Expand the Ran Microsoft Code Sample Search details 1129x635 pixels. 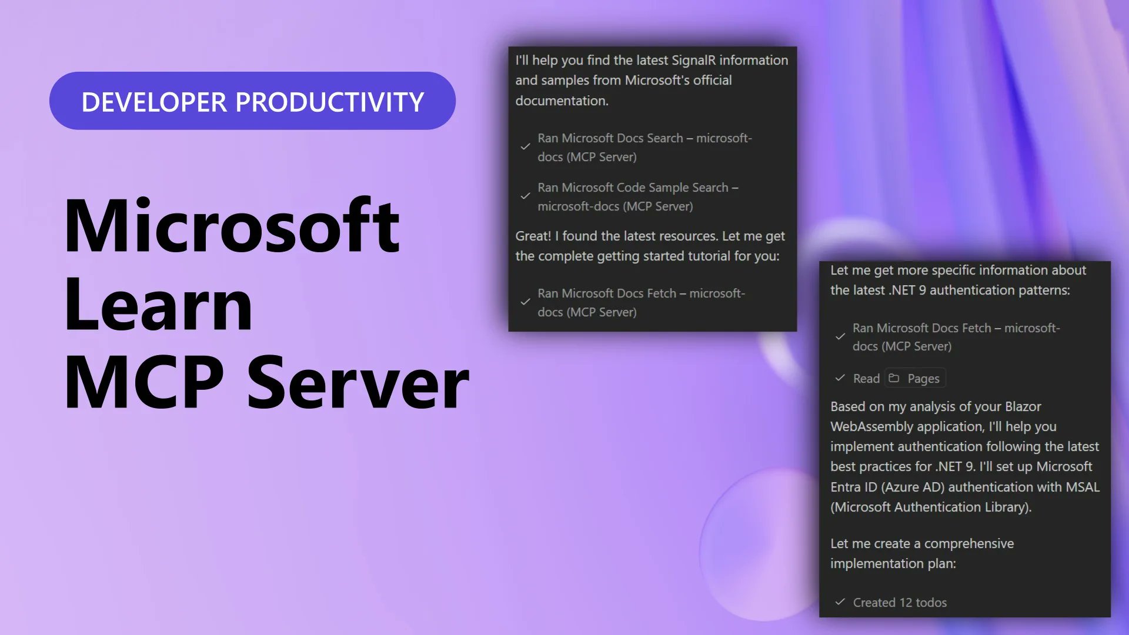[638, 197]
